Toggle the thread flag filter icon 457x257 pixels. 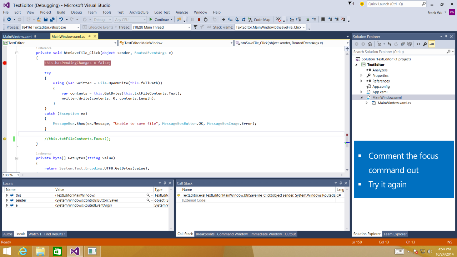195,27
